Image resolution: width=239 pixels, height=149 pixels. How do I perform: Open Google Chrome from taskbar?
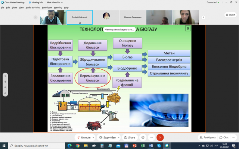pyautogui.click(x=78, y=146)
